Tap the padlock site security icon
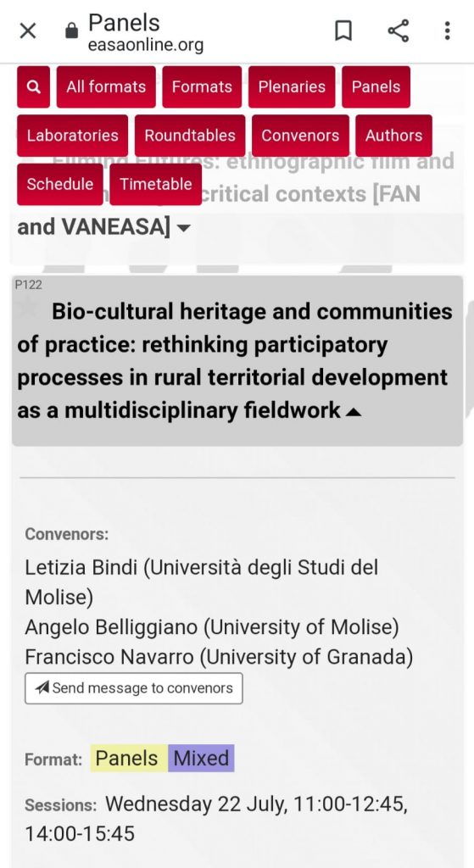 tap(71, 31)
